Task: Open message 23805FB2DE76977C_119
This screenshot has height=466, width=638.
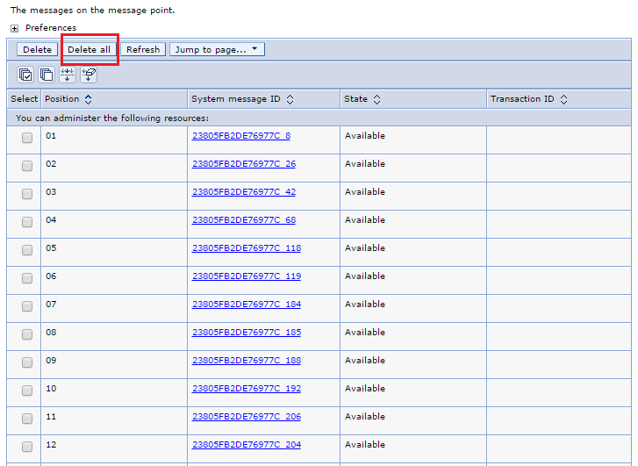Action: (x=247, y=276)
